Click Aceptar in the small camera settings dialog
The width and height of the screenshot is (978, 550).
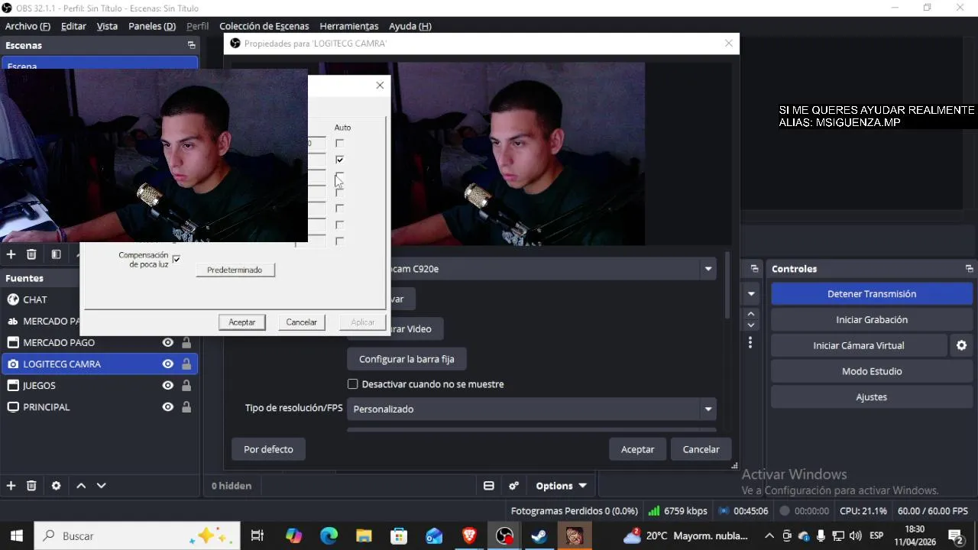tap(242, 322)
